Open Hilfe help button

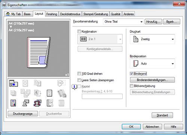click(x=174, y=127)
